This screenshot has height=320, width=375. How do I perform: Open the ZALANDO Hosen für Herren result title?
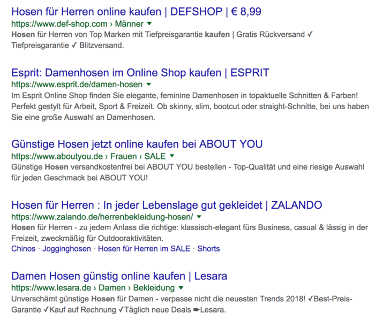tap(167, 205)
